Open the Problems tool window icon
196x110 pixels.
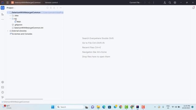coord(2,92)
